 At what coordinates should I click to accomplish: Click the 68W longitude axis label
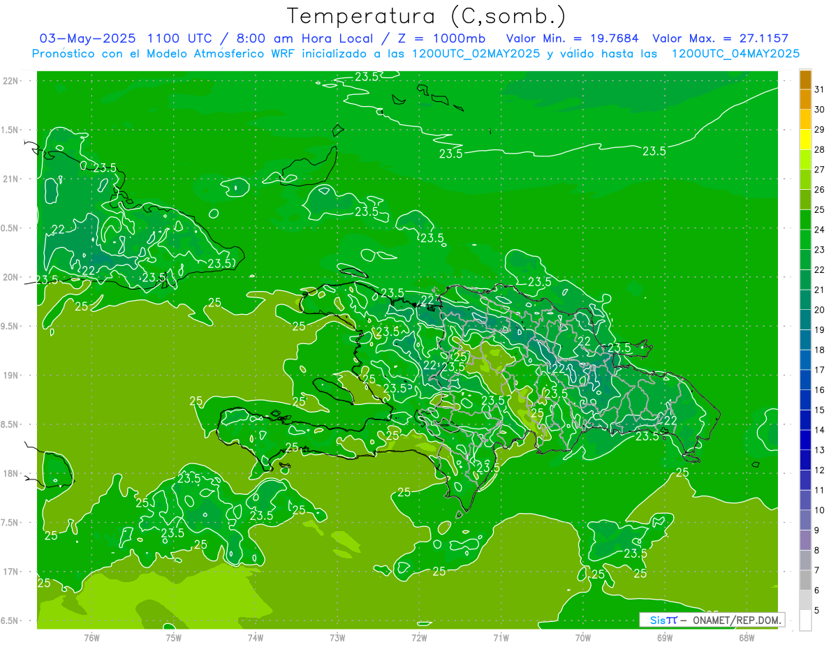click(x=747, y=638)
